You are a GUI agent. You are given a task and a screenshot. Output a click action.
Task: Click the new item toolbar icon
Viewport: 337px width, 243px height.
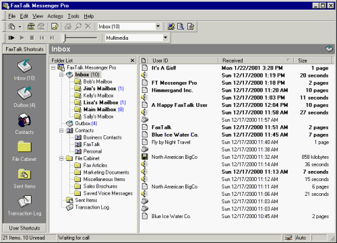[11, 26]
